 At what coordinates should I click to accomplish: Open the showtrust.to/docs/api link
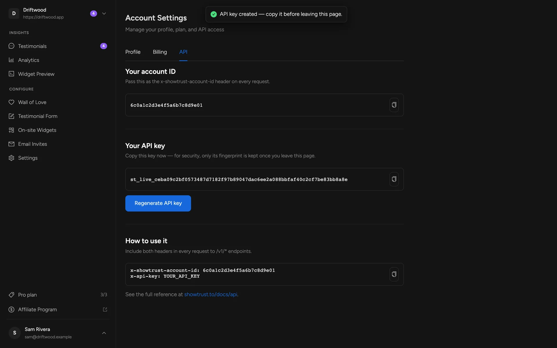point(211,294)
